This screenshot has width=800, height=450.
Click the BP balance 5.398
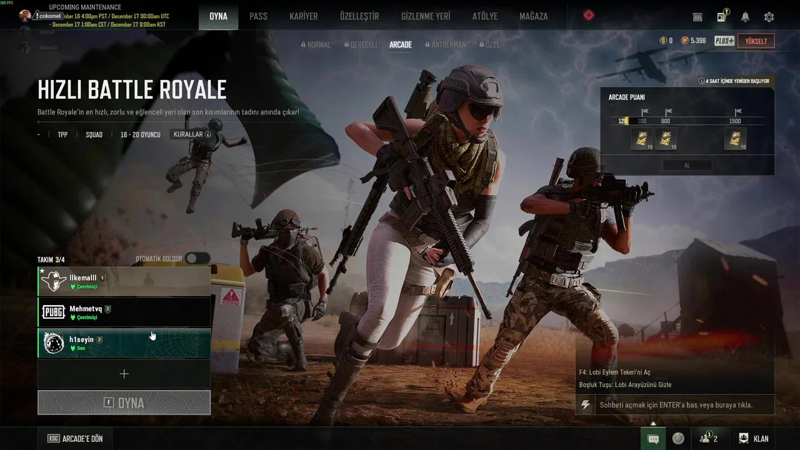698,41
